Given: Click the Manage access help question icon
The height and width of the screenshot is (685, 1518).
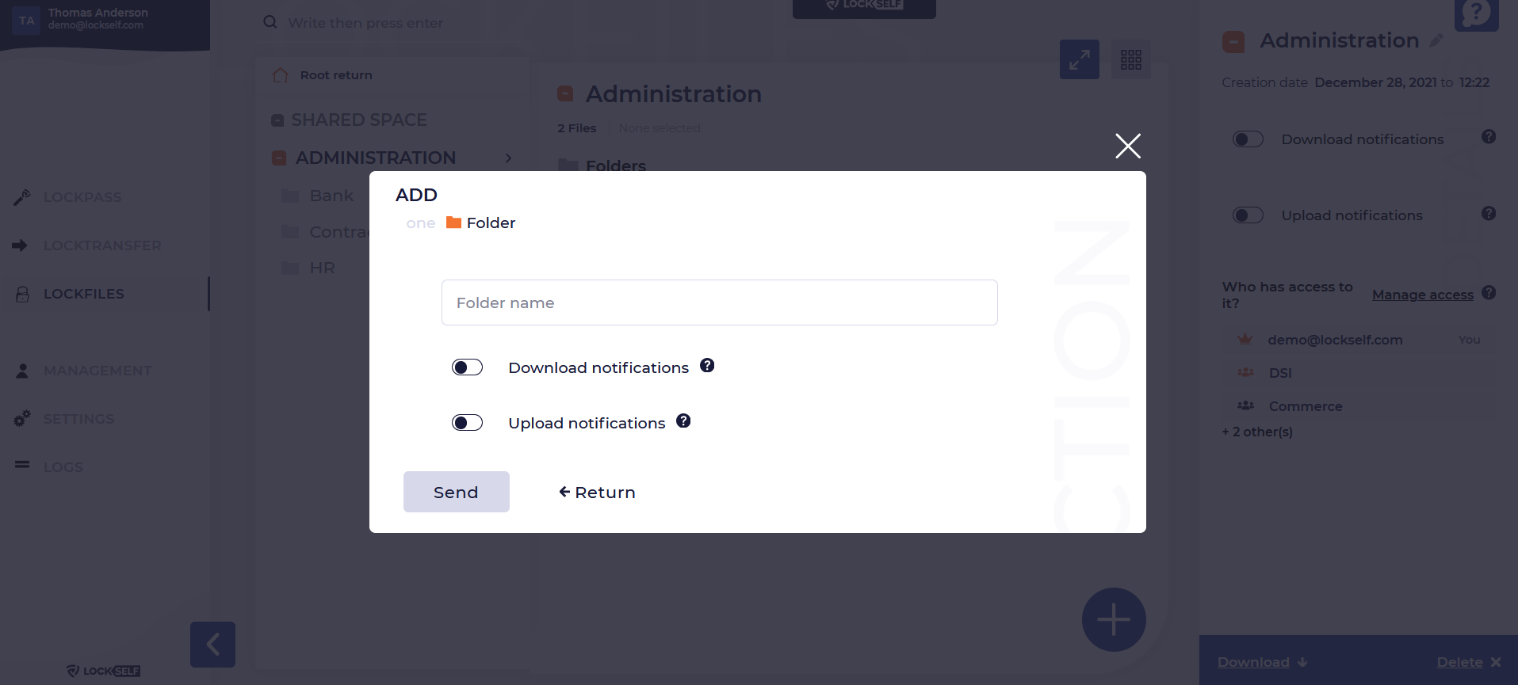Looking at the screenshot, I should point(1489,292).
